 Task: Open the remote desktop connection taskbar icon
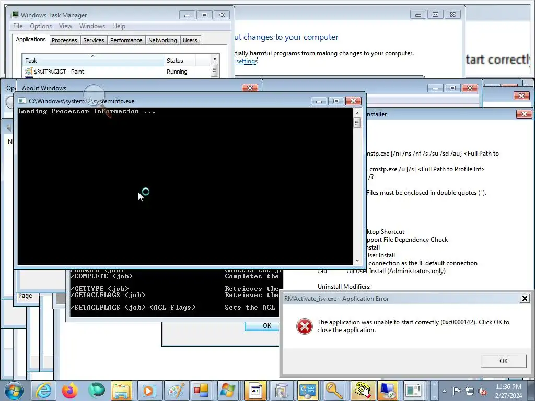point(388,391)
